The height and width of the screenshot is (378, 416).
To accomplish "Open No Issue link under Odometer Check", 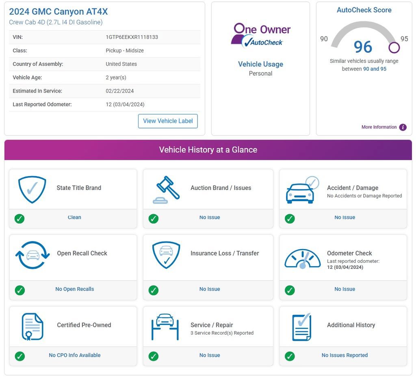I will 344,289.
